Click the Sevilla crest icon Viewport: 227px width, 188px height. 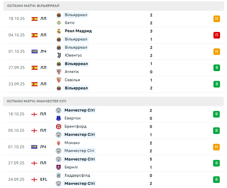click(x=59, y=80)
